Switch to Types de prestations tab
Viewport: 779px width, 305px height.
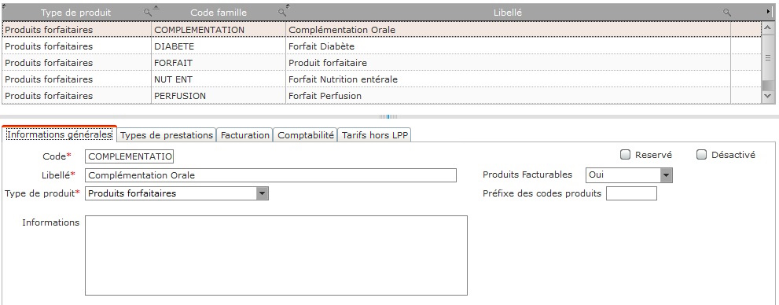click(x=167, y=135)
